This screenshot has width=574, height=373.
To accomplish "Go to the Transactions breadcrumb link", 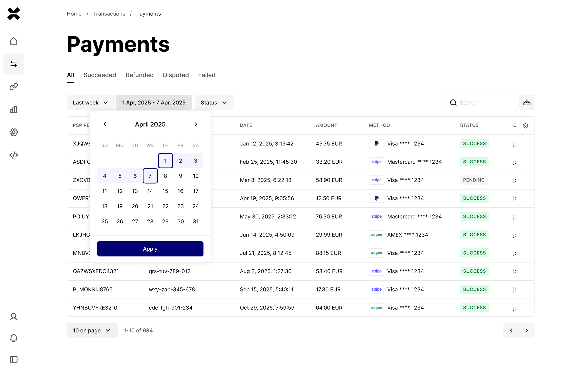I will coord(109,14).
